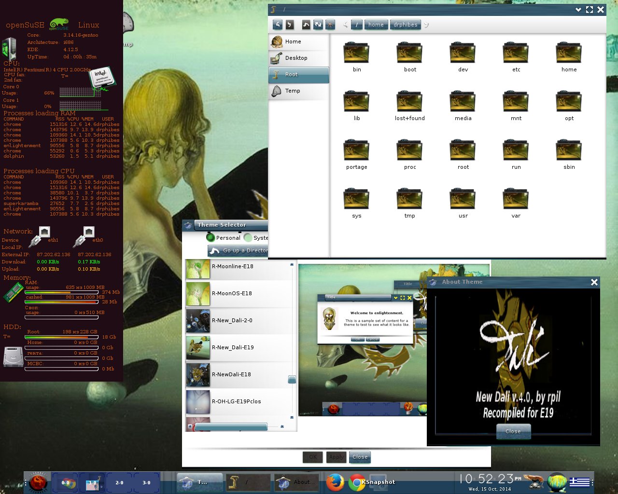
Task: Launch Chrome from the shelf
Action: point(357,482)
